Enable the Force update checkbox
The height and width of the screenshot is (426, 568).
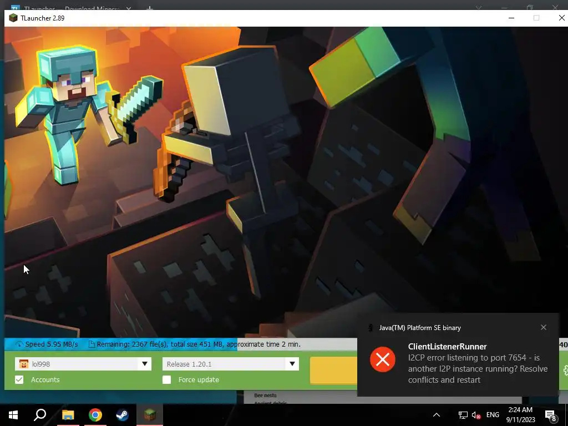click(166, 379)
